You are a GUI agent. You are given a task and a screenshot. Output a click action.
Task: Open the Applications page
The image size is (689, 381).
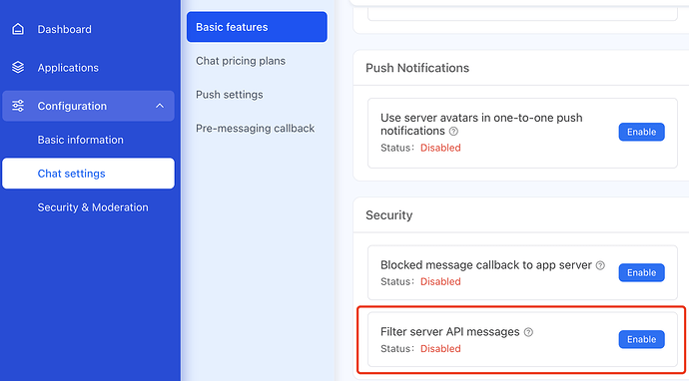pos(68,68)
